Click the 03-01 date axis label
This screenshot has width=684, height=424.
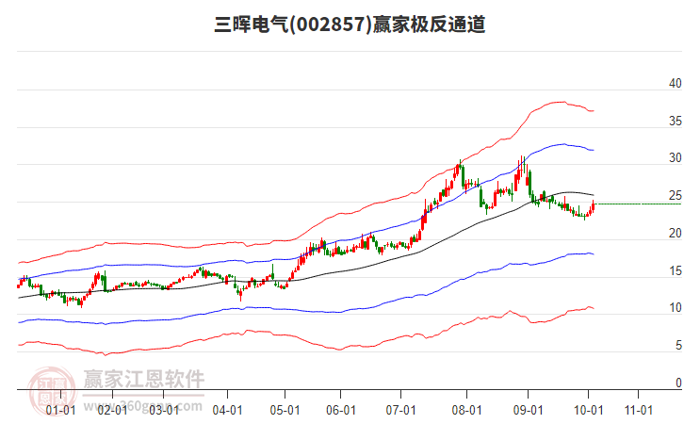point(164,410)
